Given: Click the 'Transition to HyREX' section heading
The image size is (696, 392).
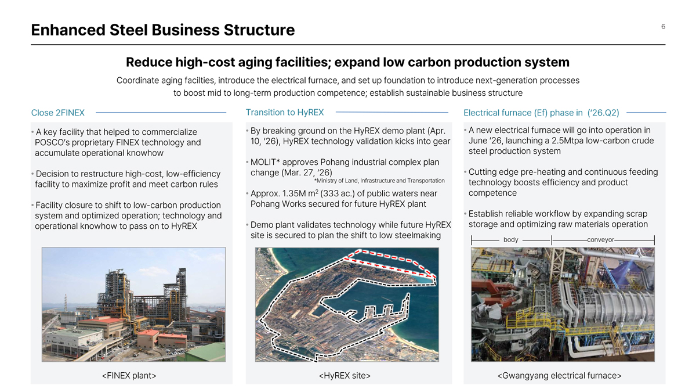Looking at the screenshot, I should (x=285, y=112).
